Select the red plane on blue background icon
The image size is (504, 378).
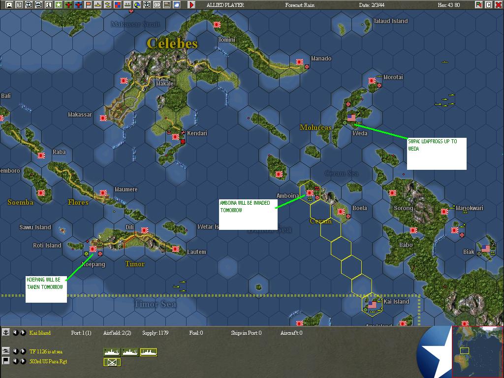tap(78, 5)
